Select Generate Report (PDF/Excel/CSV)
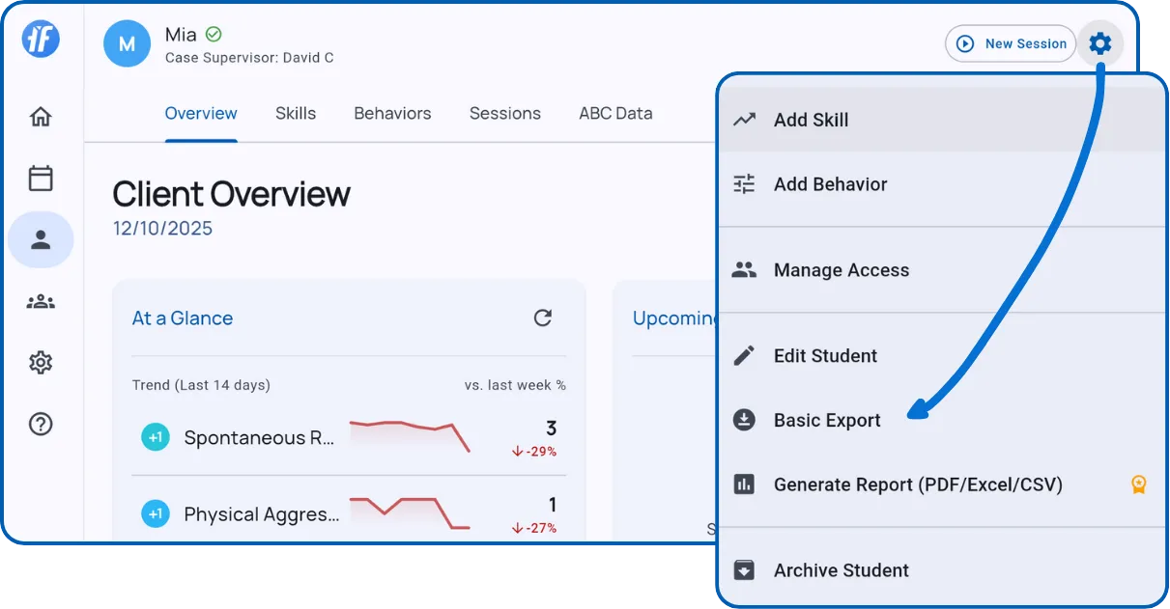The height and width of the screenshot is (609, 1170). [917, 484]
